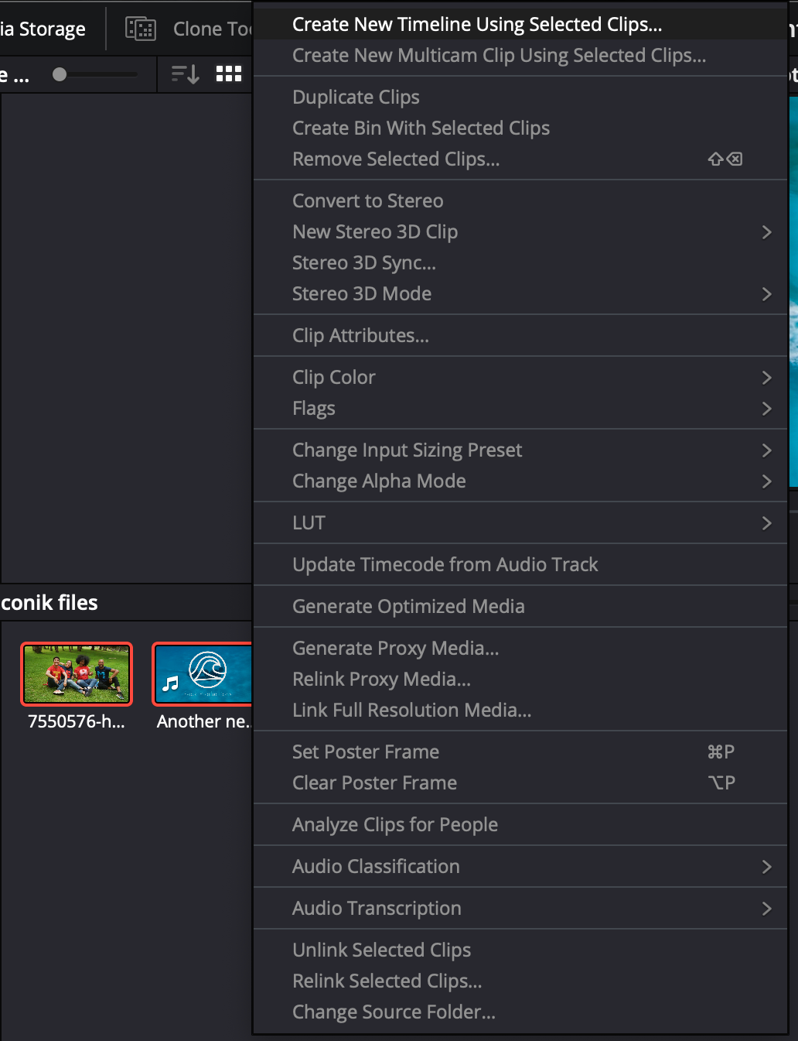Select Generate Optimized Media
The width and height of the screenshot is (798, 1041).
(408, 607)
